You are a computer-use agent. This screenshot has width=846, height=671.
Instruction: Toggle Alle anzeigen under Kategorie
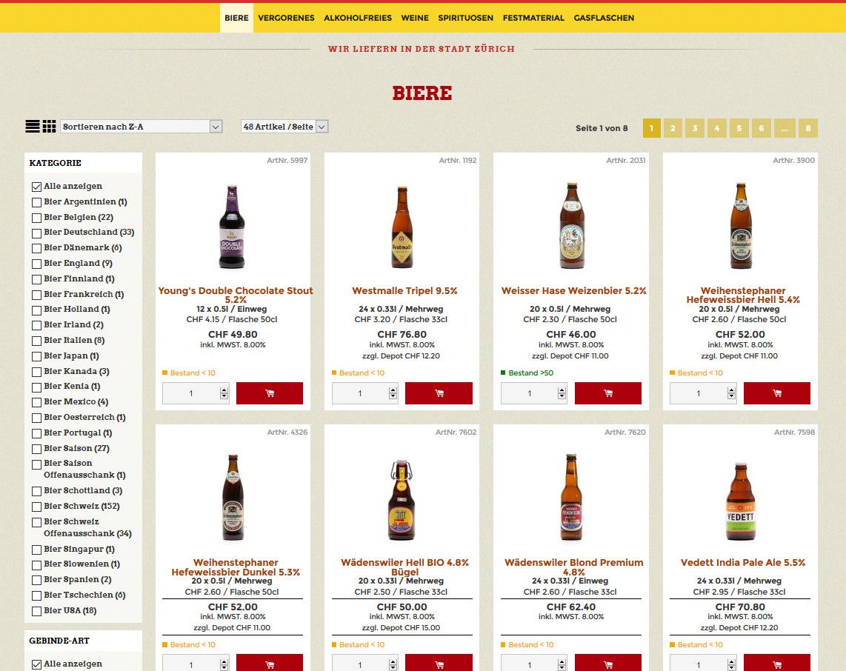coord(37,187)
